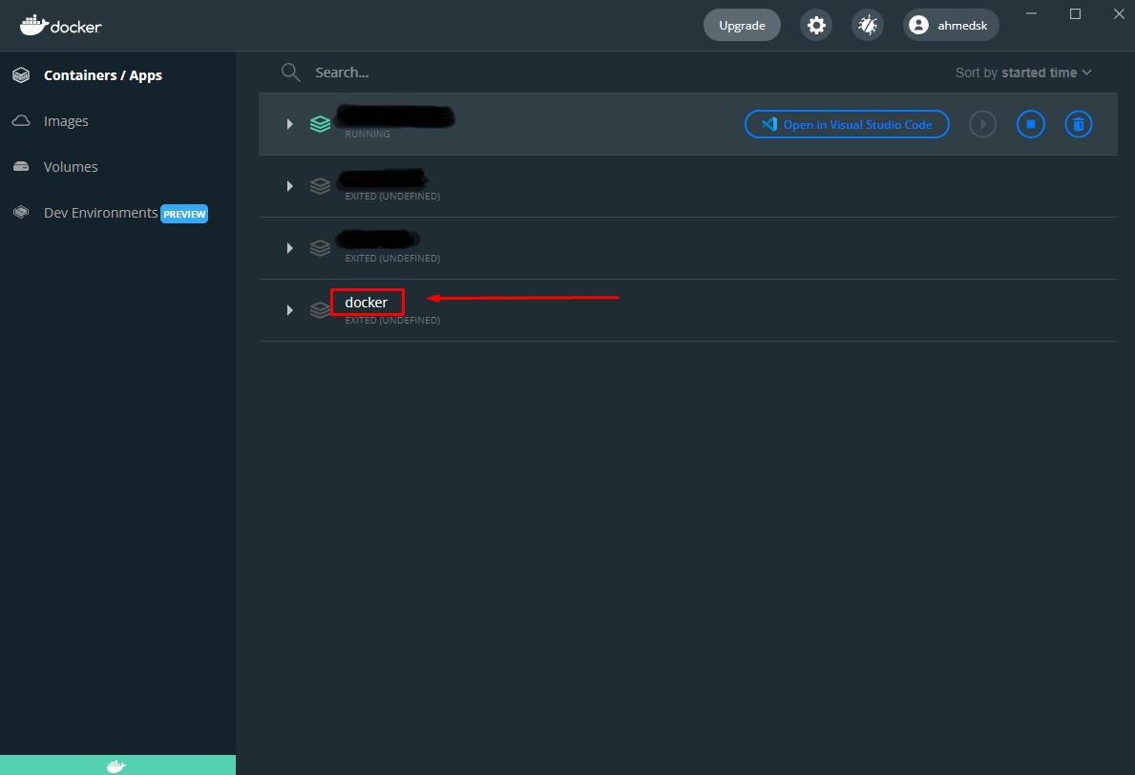Select Containers / Apps in sidebar
The width and height of the screenshot is (1135, 775).
tap(102, 75)
